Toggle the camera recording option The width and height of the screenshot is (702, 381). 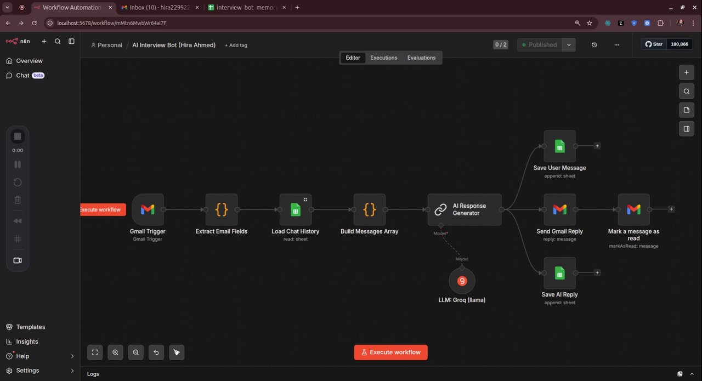18,260
